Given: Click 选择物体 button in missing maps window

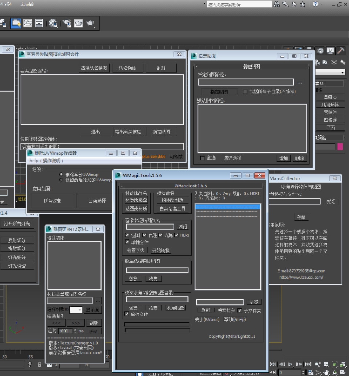Looking at the screenshot, I should click(128, 68).
